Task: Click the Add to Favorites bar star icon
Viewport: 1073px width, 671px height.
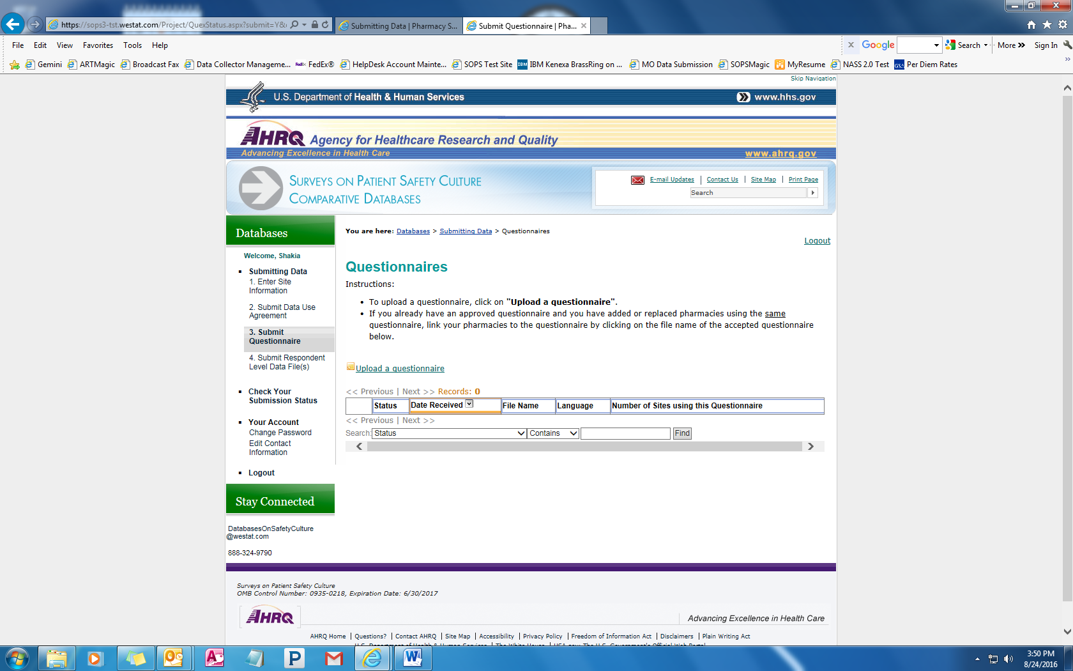Action: coord(15,65)
